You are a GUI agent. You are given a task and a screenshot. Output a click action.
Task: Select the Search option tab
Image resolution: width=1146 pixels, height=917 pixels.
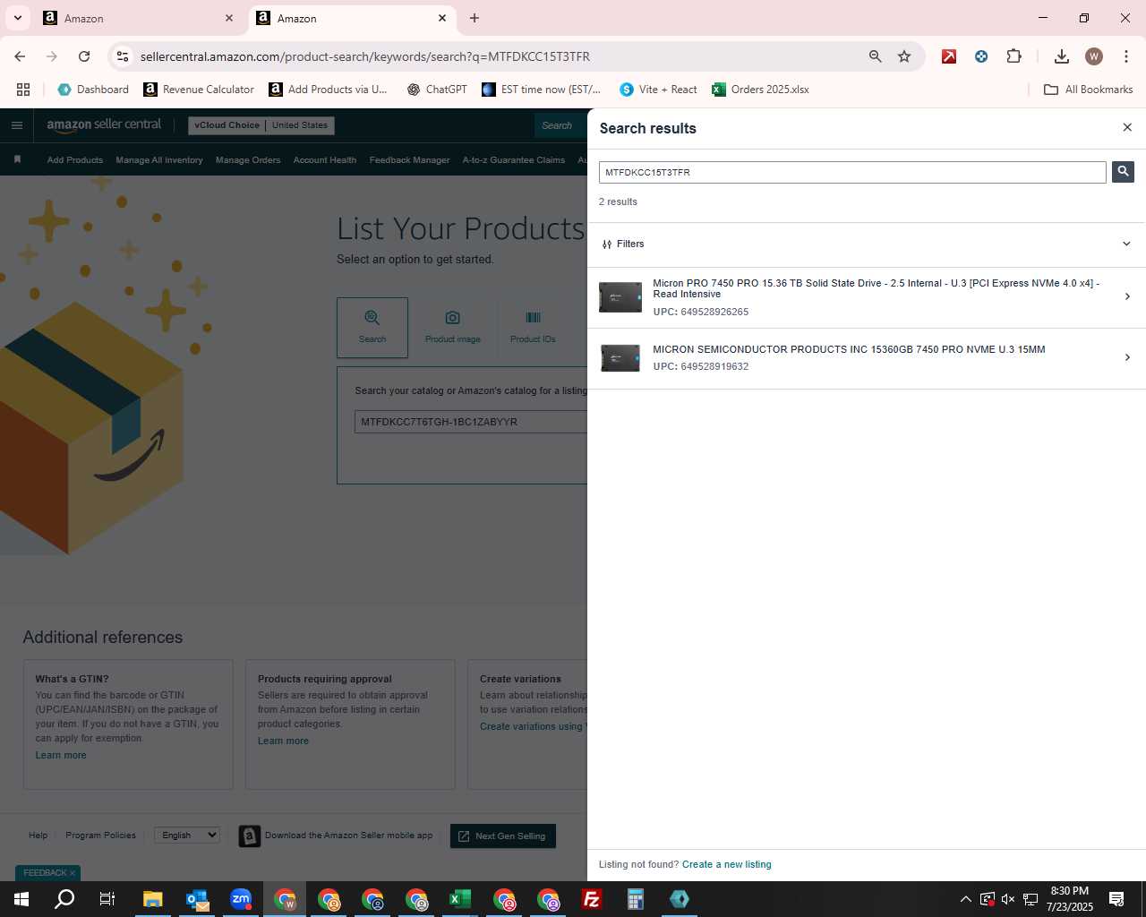pyautogui.click(x=372, y=327)
